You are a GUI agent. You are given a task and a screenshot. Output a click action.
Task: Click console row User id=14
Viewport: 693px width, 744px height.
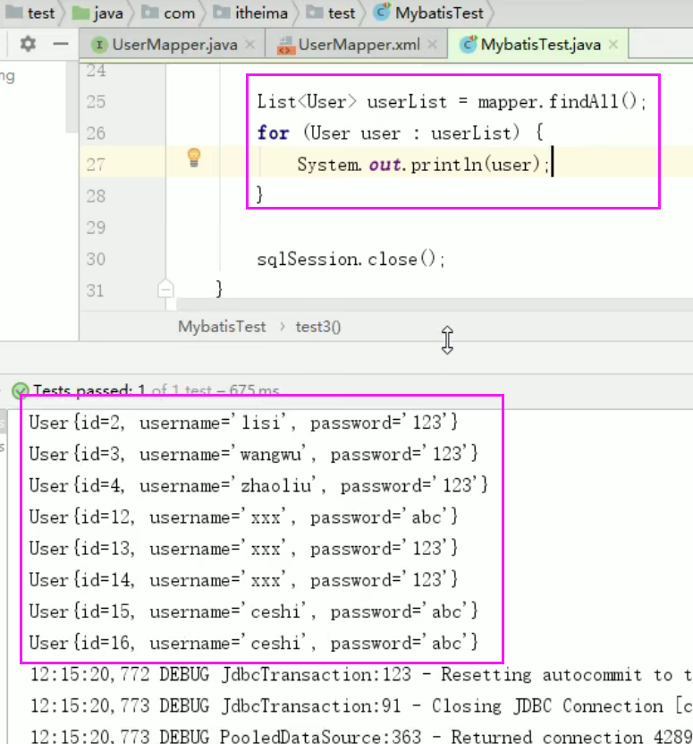tap(243, 580)
